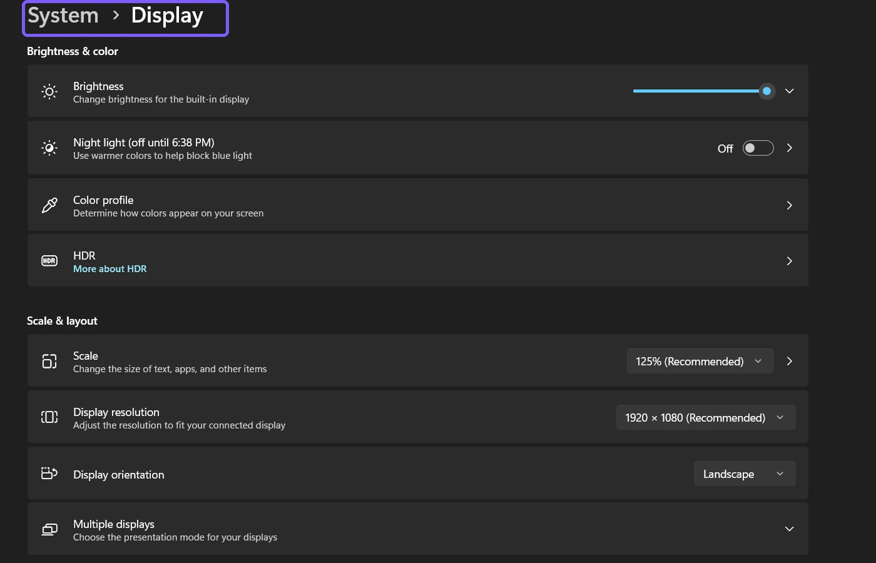Screen dimensions: 876x563
Task: Go back to System breadcrumb
Action: click(x=63, y=16)
